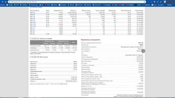Select BR-5.20 short contract name value
The height and width of the screenshot is (98, 175).
141,43
